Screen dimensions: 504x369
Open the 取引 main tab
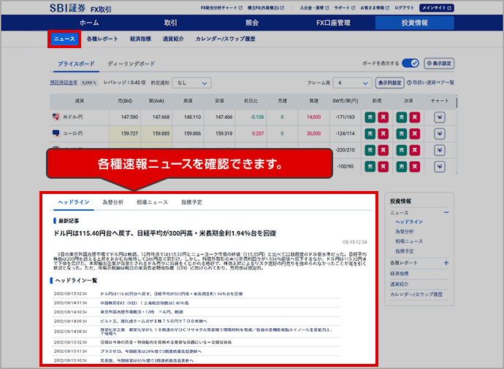pos(170,23)
